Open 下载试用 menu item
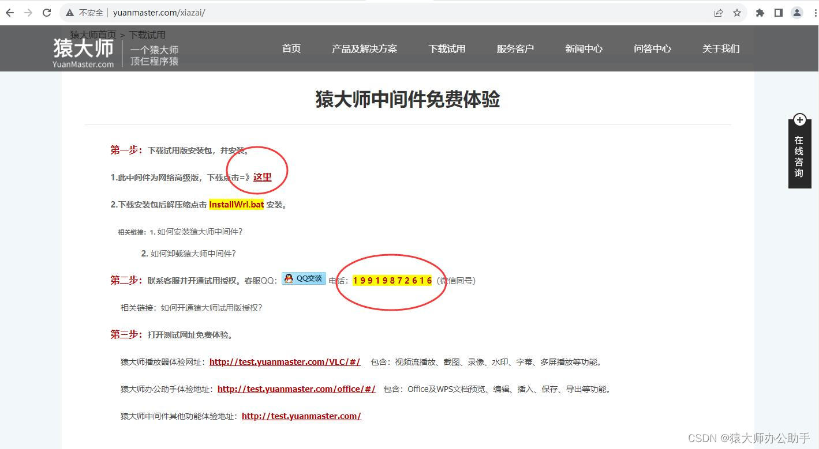This screenshot has width=819, height=449. (447, 49)
